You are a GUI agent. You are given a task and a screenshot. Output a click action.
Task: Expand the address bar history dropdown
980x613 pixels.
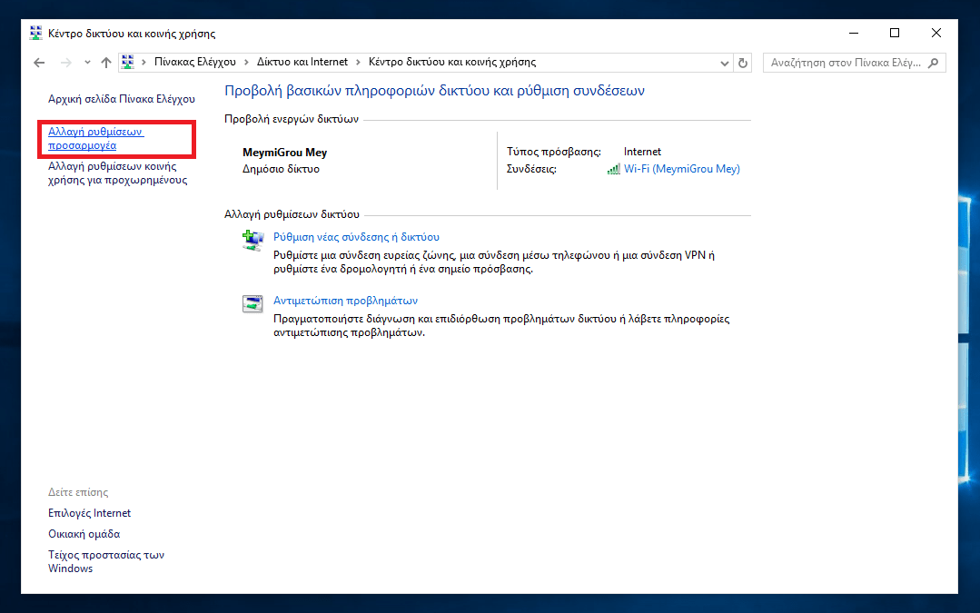tap(724, 63)
